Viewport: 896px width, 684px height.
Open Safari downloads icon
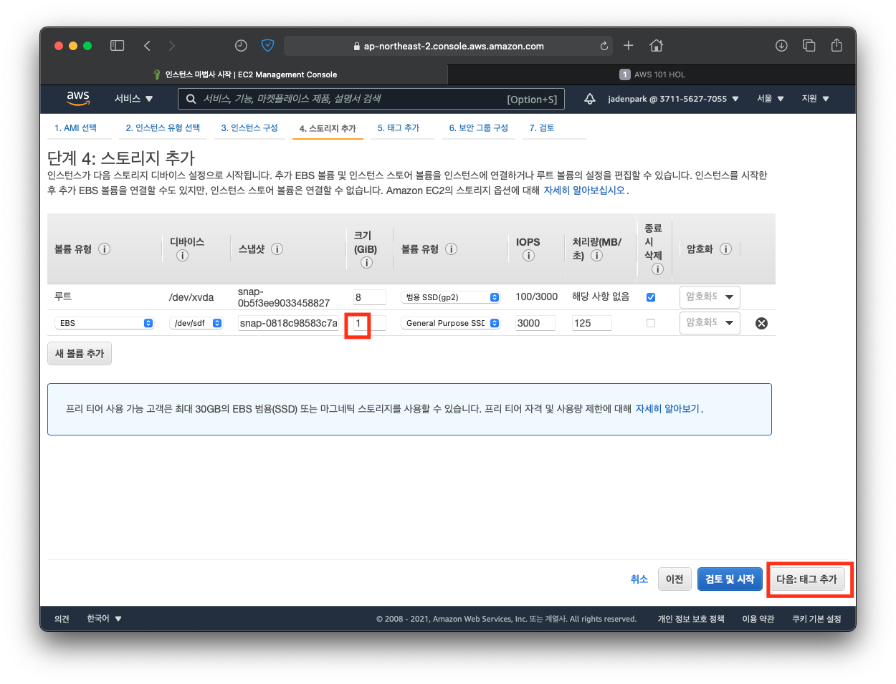point(781,46)
